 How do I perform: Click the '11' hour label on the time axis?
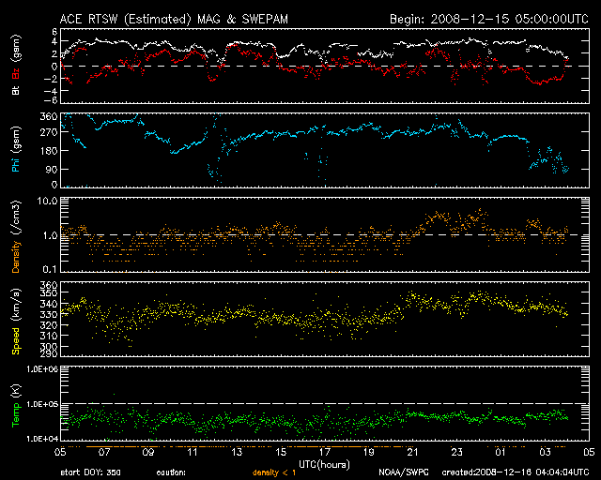click(x=193, y=452)
